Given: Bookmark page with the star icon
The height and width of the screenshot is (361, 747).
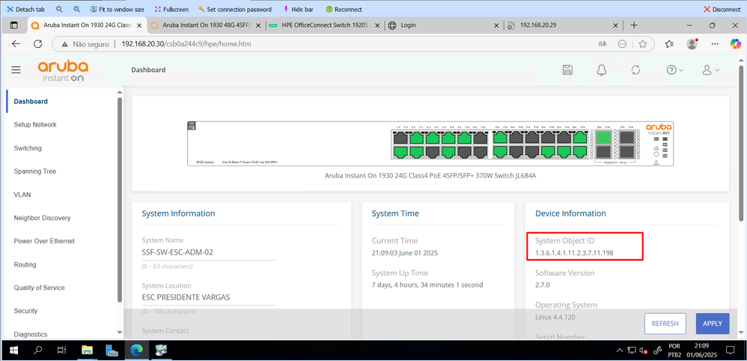Looking at the screenshot, I should point(642,44).
